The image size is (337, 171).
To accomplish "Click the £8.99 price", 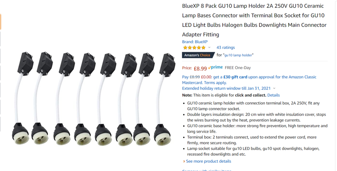I will click(200, 68).
